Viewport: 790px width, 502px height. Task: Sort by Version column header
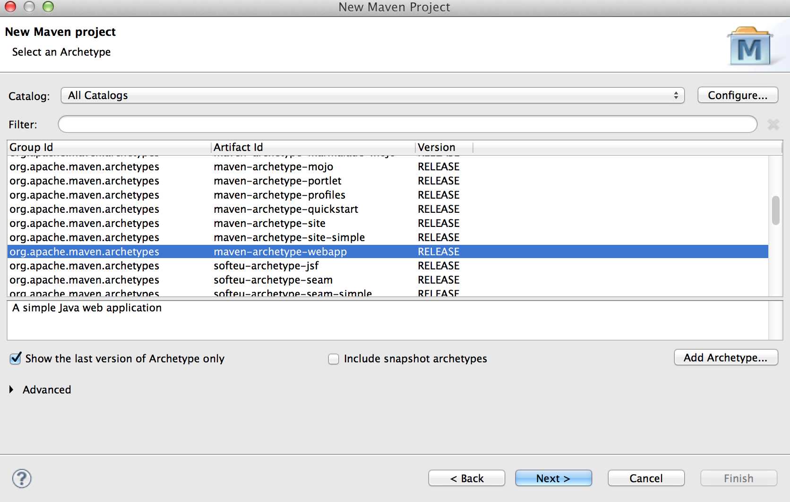coord(444,147)
